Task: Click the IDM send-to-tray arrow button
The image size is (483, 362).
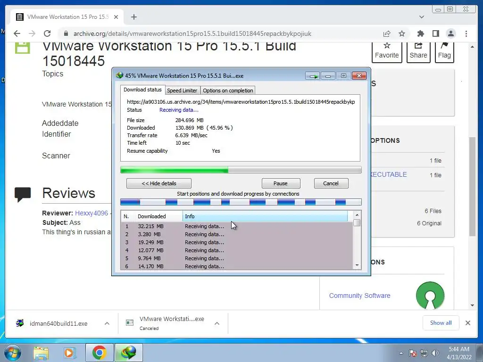Action: coord(313,76)
